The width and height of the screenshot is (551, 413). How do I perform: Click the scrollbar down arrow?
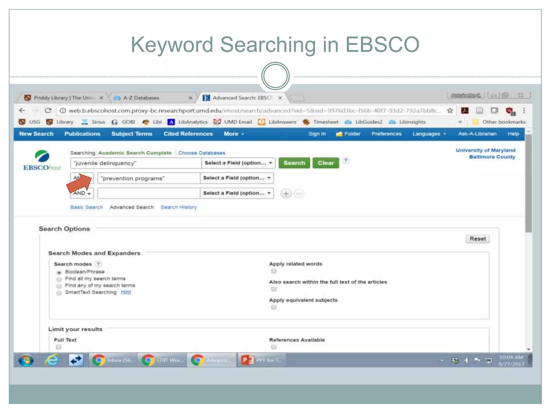tap(529, 349)
